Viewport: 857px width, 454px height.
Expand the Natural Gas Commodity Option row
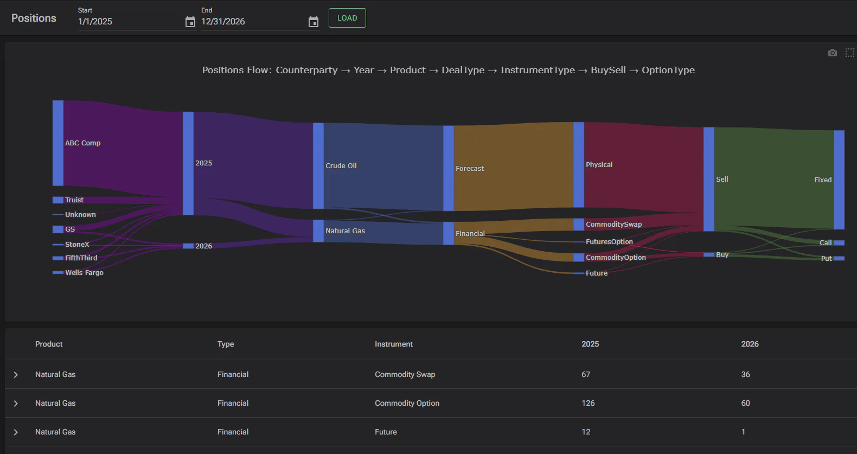pyautogui.click(x=16, y=404)
